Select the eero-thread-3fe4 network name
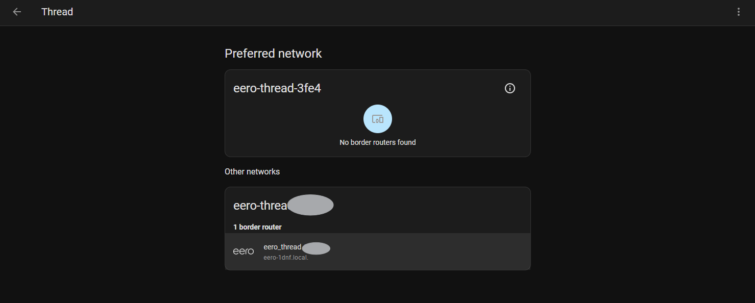 coord(277,88)
